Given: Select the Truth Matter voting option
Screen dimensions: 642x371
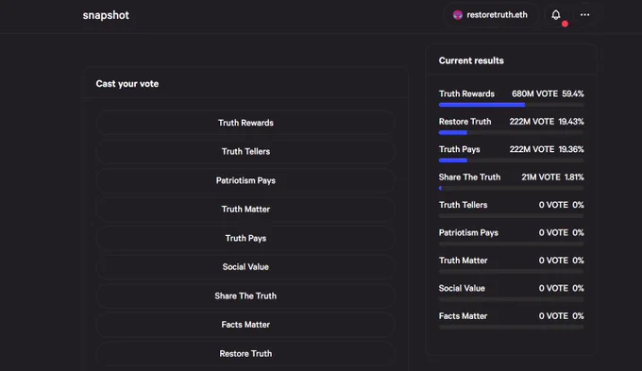Looking at the screenshot, I should click(245, 210).
